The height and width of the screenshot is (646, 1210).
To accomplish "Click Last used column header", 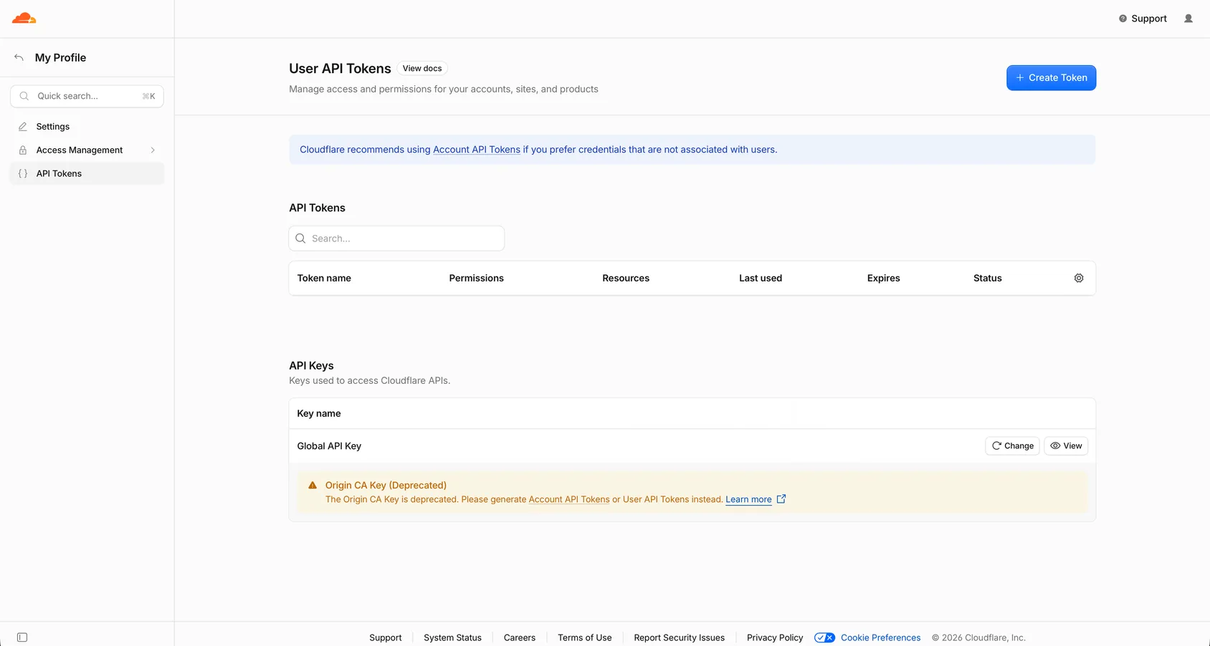I will tap(761, 278).
